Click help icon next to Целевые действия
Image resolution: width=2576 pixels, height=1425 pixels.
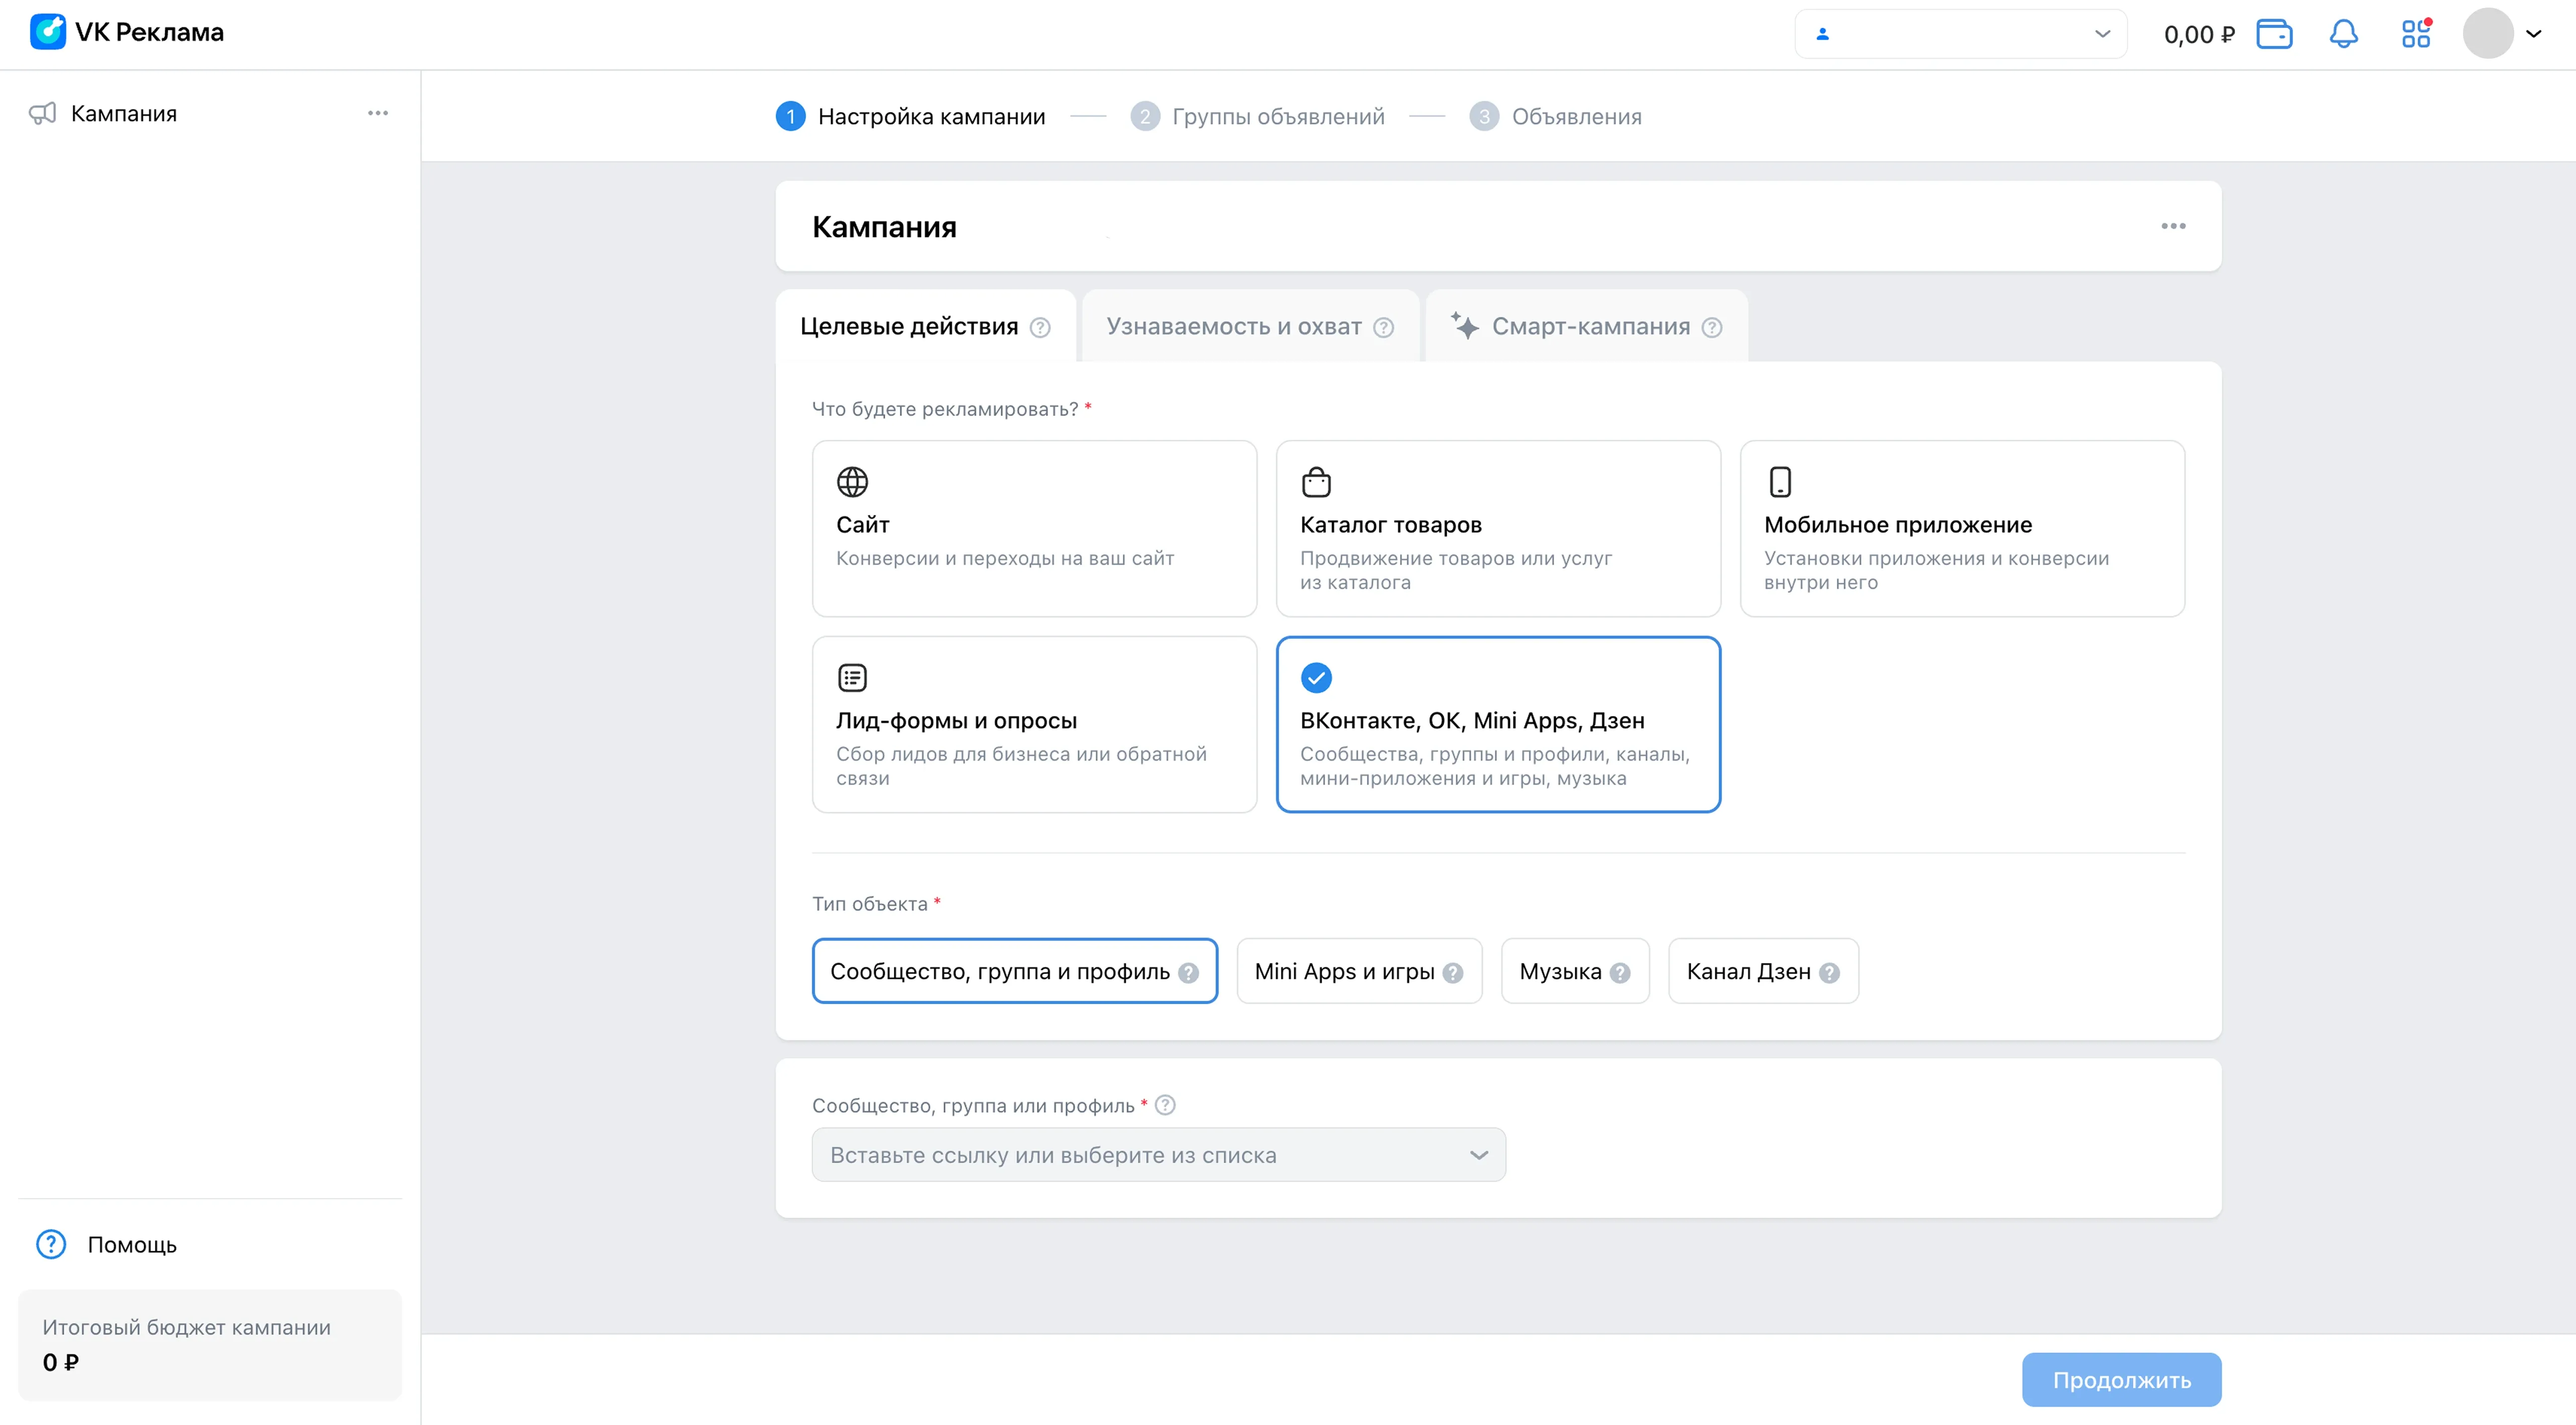point(1040,328)
